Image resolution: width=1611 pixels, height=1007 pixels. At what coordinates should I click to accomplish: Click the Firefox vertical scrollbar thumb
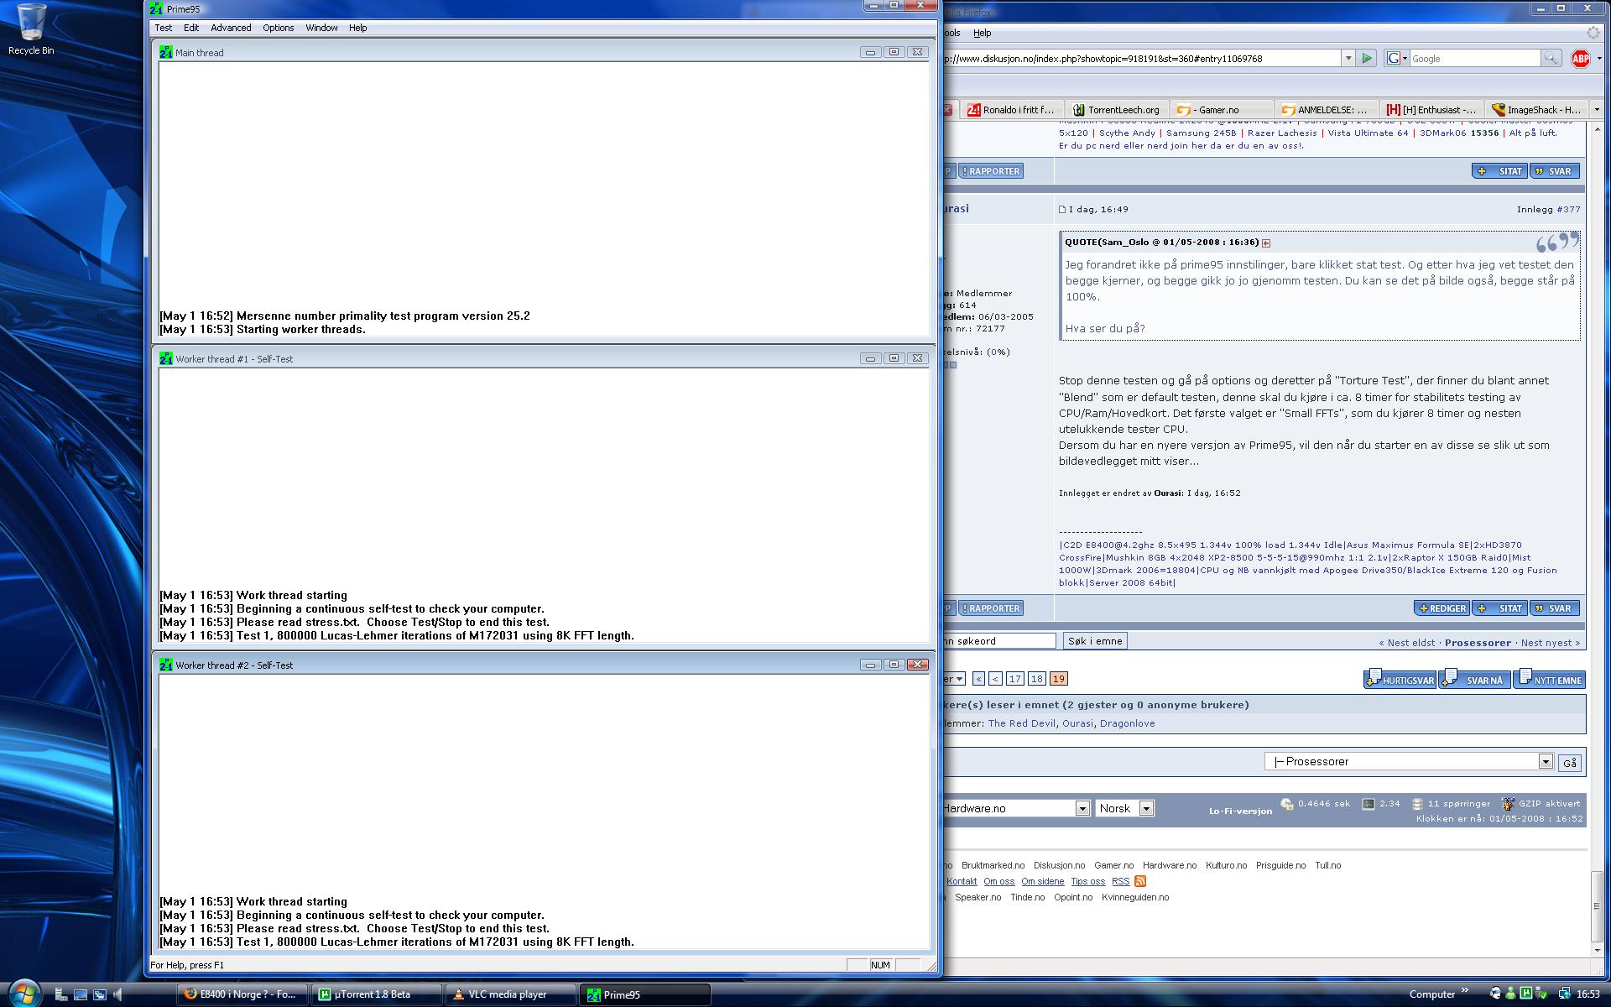click(x=1597, y=906)
